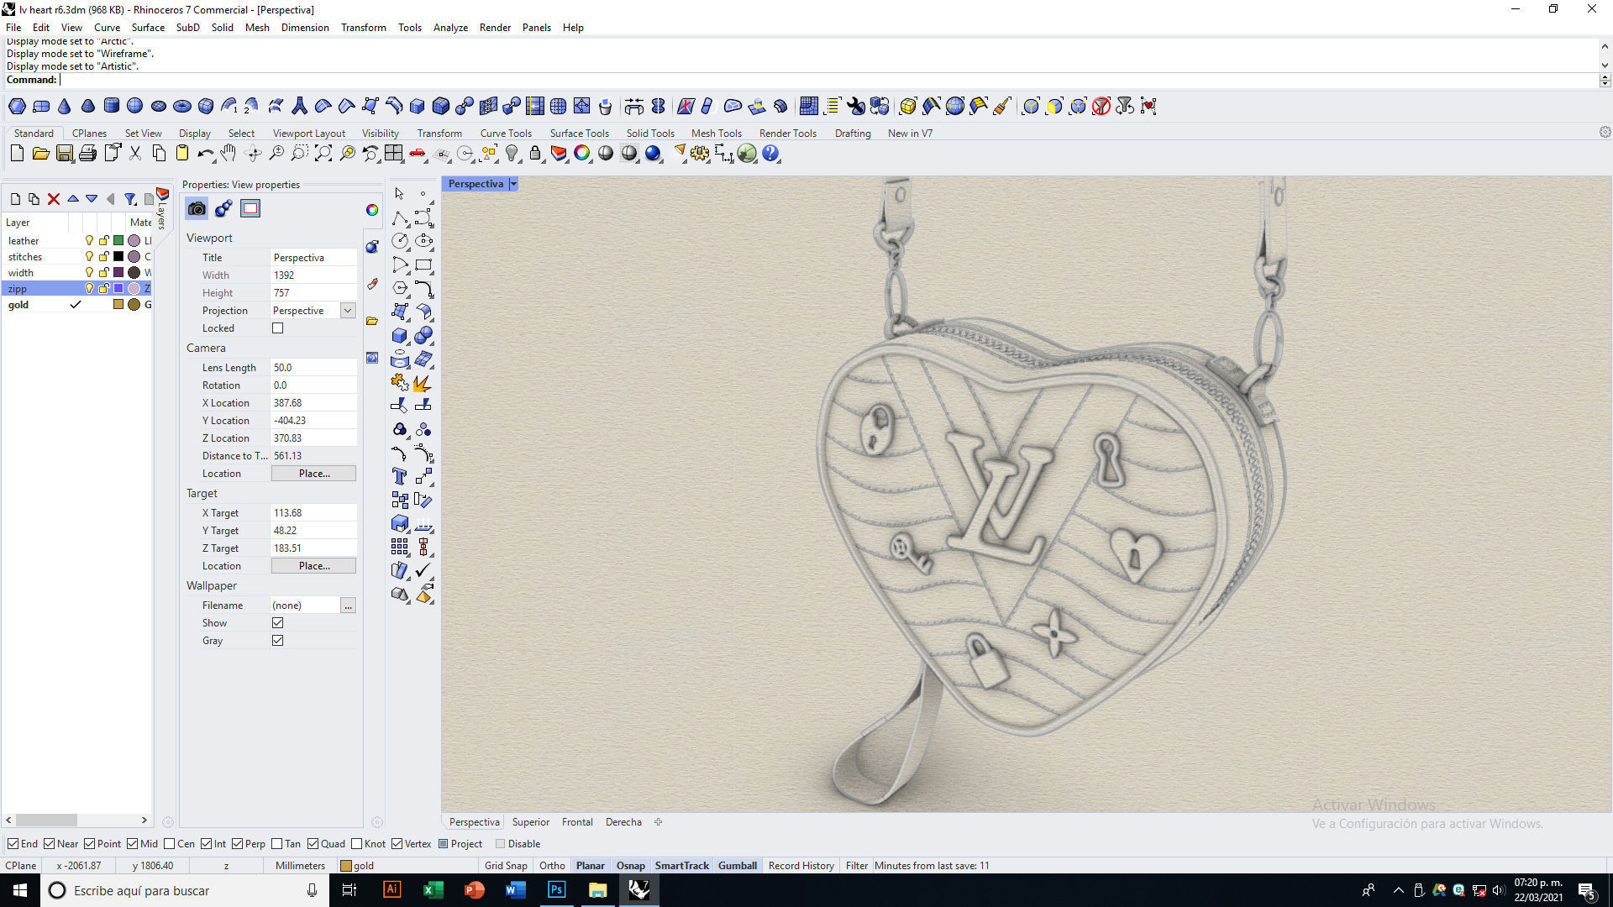Select the Pan hand tool

pyautogui.click(x=229, y=154)
